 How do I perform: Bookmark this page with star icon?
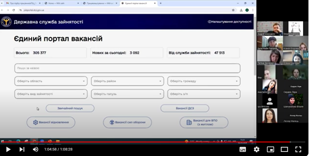233,10
